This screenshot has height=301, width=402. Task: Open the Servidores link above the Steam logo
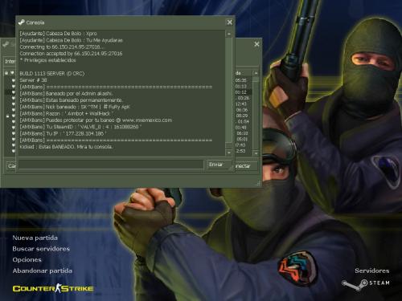tap(372, 270)
